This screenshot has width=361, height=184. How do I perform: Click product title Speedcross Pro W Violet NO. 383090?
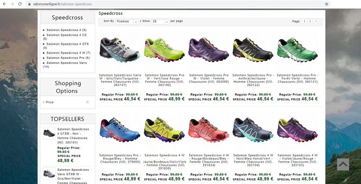(209, 78)
